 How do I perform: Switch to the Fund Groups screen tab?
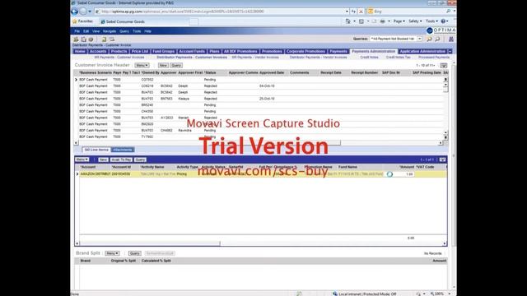(x=163, y=51)
